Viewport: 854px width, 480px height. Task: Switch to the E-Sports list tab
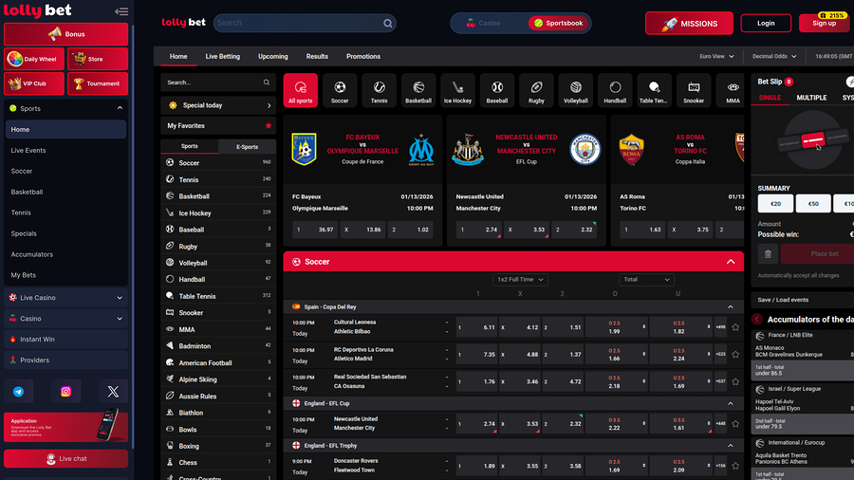(x=248, y=146)
